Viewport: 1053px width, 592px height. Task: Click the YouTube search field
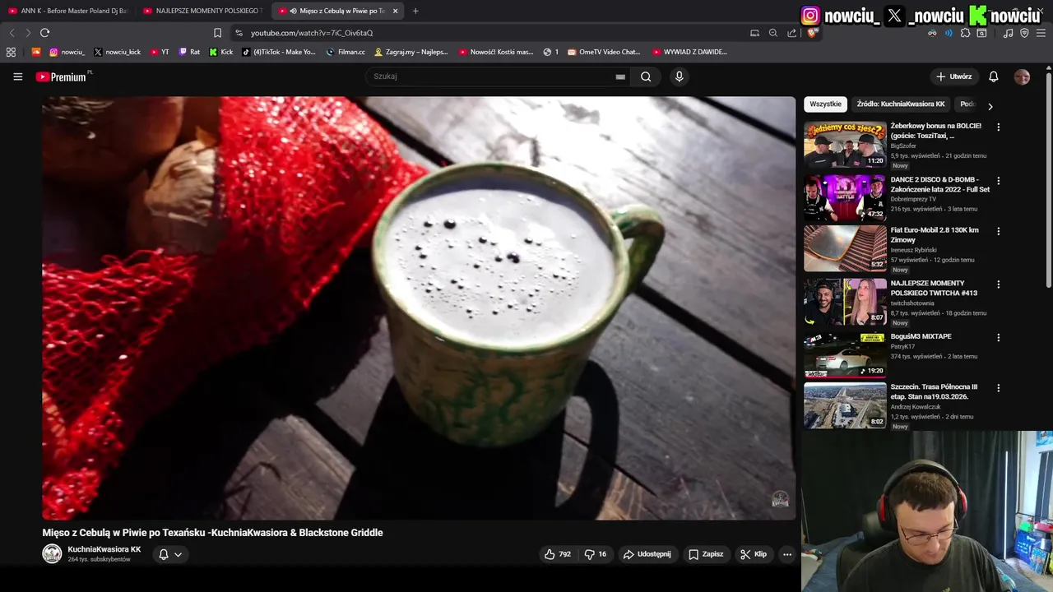(492, 76)
